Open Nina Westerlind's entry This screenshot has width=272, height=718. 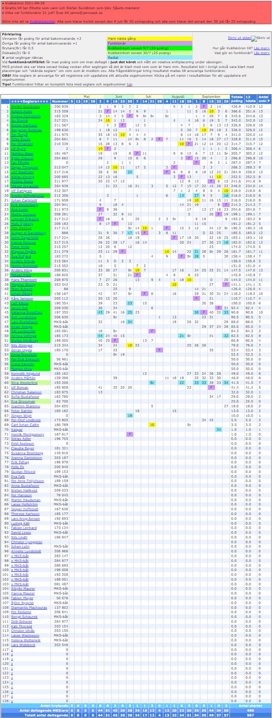click(24, 383)
